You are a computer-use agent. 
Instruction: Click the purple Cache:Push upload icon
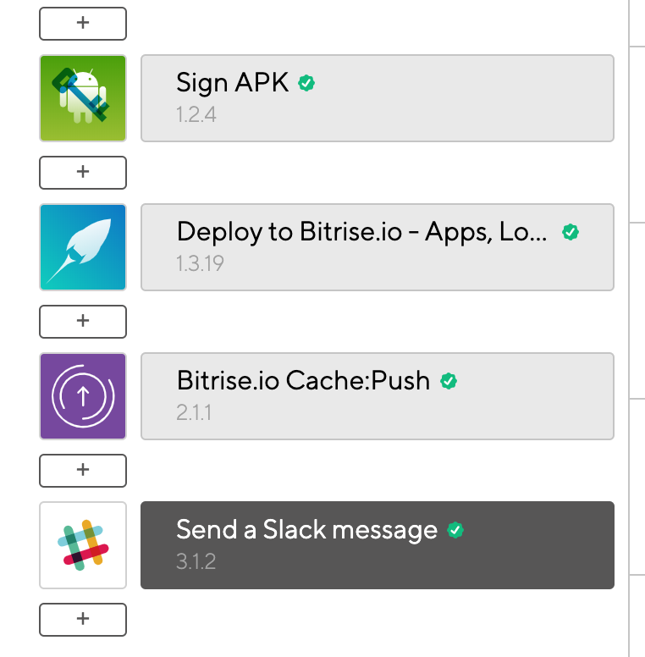[x=83, y=396]
